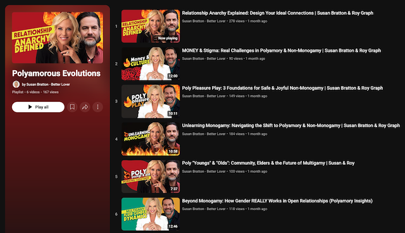Open Beyond Monogamy gender video title
405x233 pixels.
pos(277,201)
